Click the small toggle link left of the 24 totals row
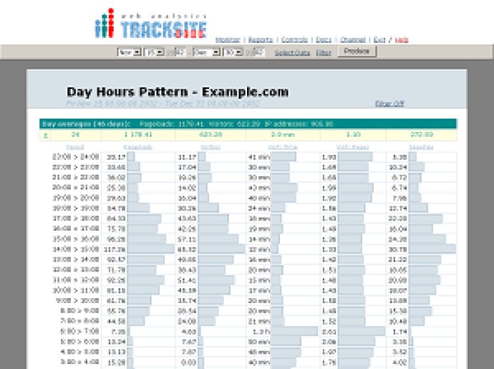 45,135
